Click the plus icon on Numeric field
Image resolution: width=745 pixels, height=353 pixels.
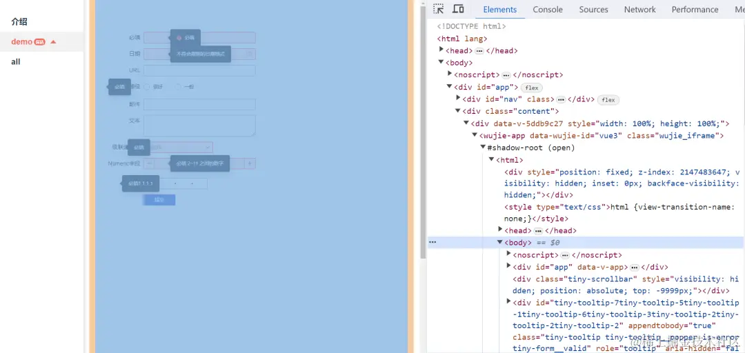coord(250,163)
